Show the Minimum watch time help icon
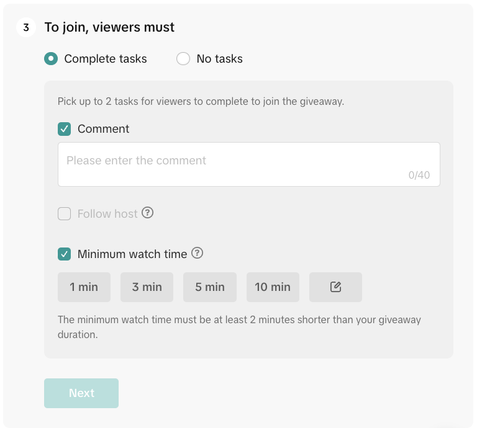This screenshot has width=477, height=428. click(197, 253)
